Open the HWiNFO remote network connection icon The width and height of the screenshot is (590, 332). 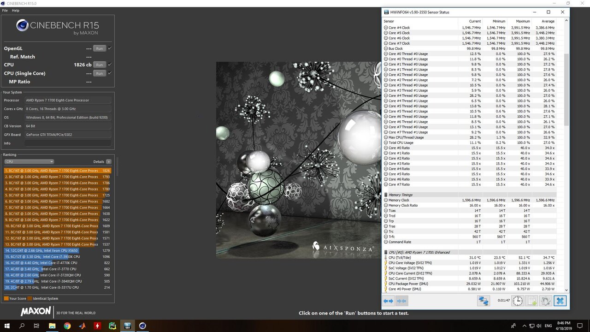[x=484, y=301]
